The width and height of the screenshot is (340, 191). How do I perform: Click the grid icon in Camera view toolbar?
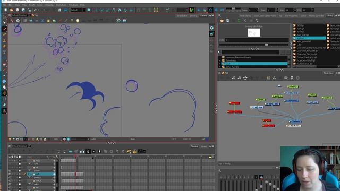[x=25, y=21]
